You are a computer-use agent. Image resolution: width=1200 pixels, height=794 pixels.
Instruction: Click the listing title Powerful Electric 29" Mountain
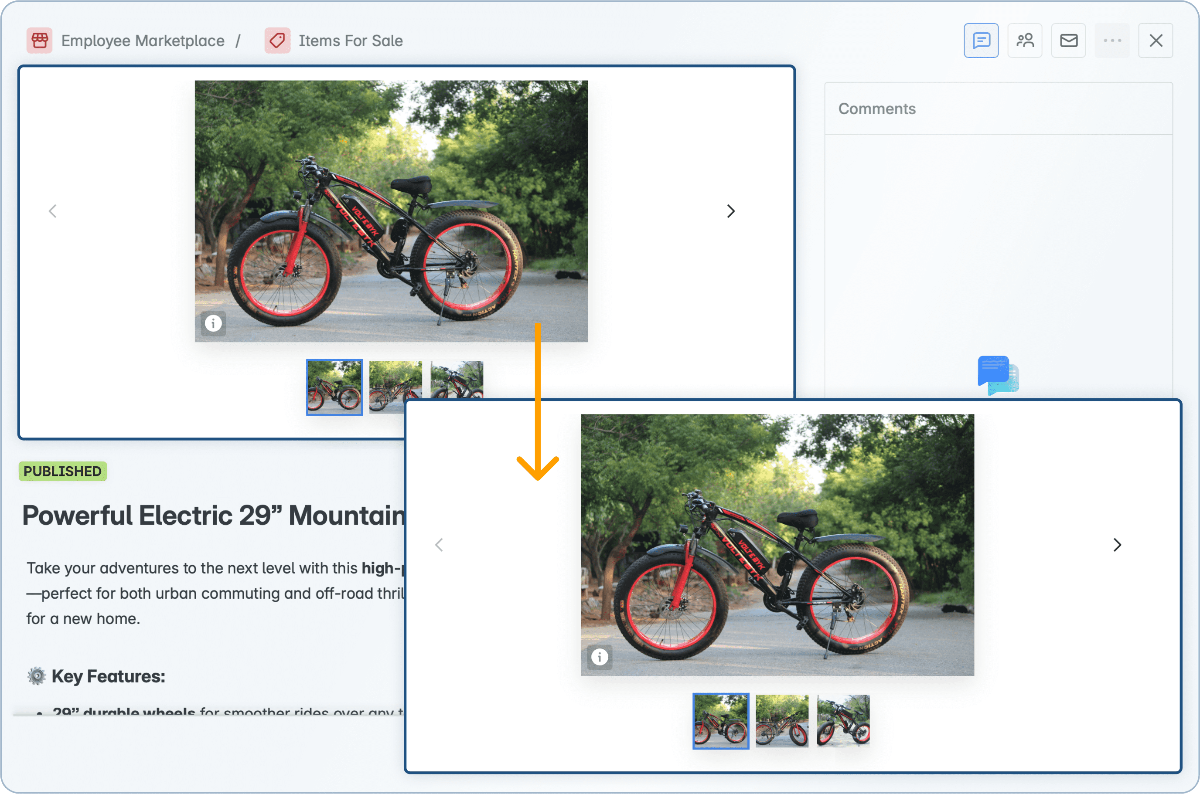tap(213, 516)
